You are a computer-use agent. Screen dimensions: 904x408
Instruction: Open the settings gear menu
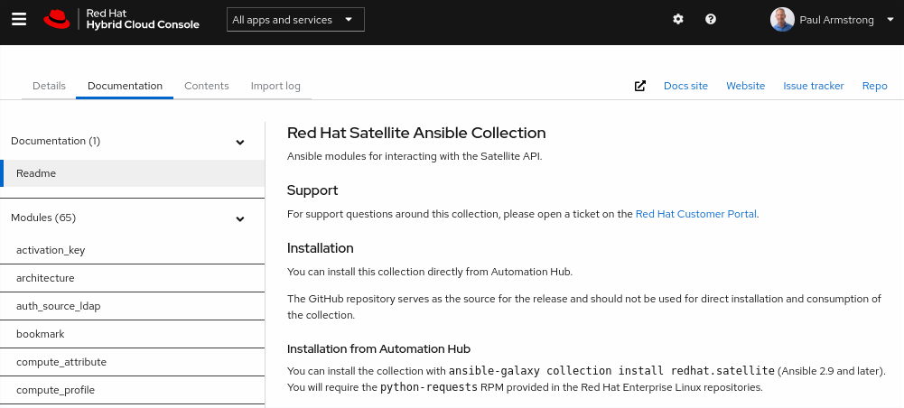679,19
